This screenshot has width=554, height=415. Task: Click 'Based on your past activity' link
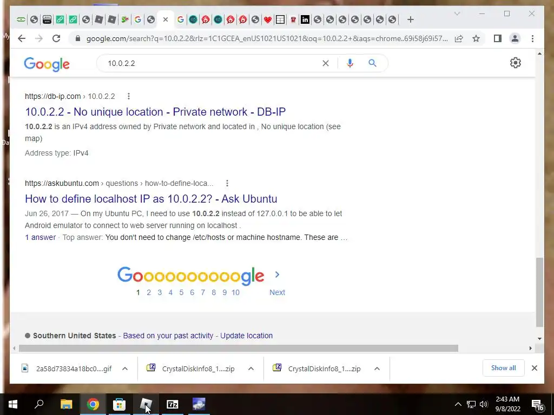(x=168, y=336)
